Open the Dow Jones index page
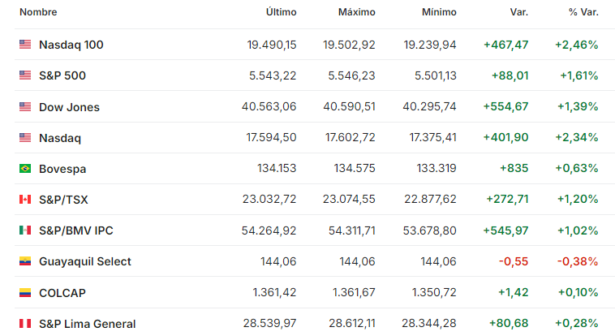Image resolution: width=615 pixels, height=336 pixels. click(x=69, y=107)
